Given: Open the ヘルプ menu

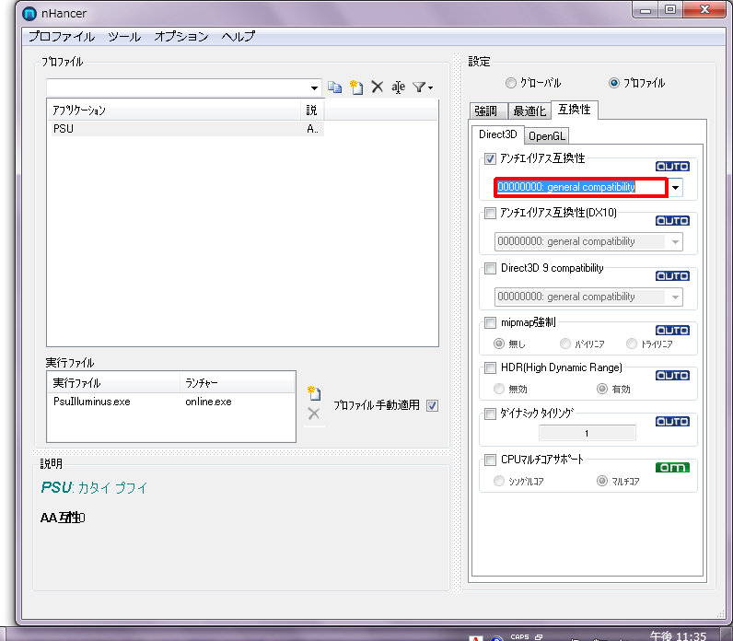Looking at the screenshot, I should (239, 37).
